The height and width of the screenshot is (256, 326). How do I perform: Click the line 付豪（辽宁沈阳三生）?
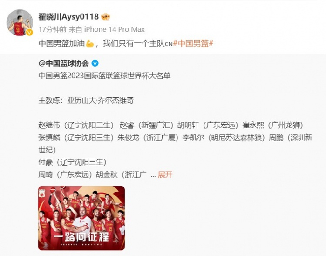pos(72,162)
